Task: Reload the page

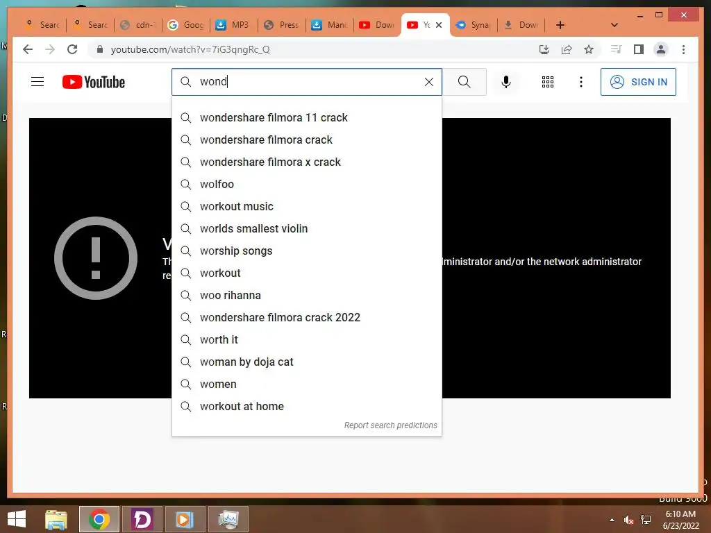Action: coord(72,49)
